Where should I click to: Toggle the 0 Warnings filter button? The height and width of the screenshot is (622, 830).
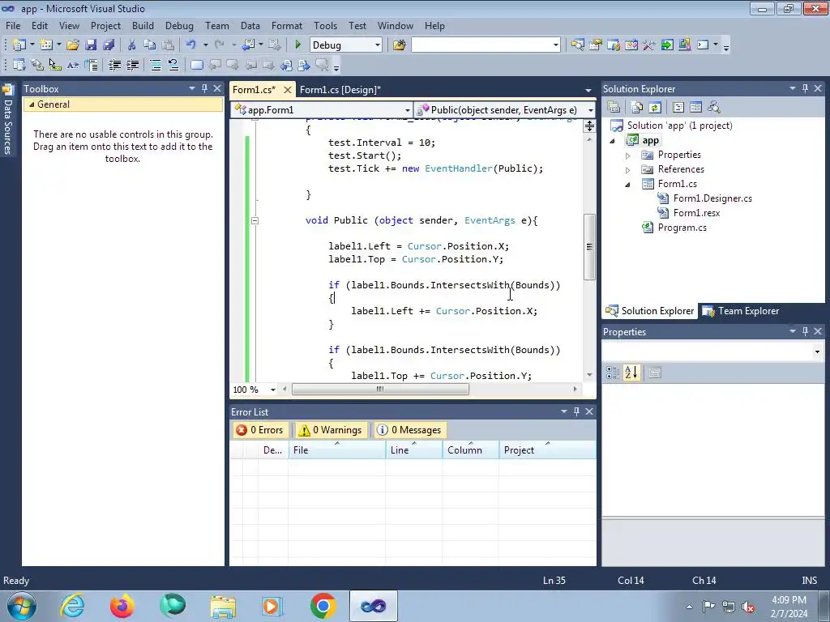(x=331, y=430)
